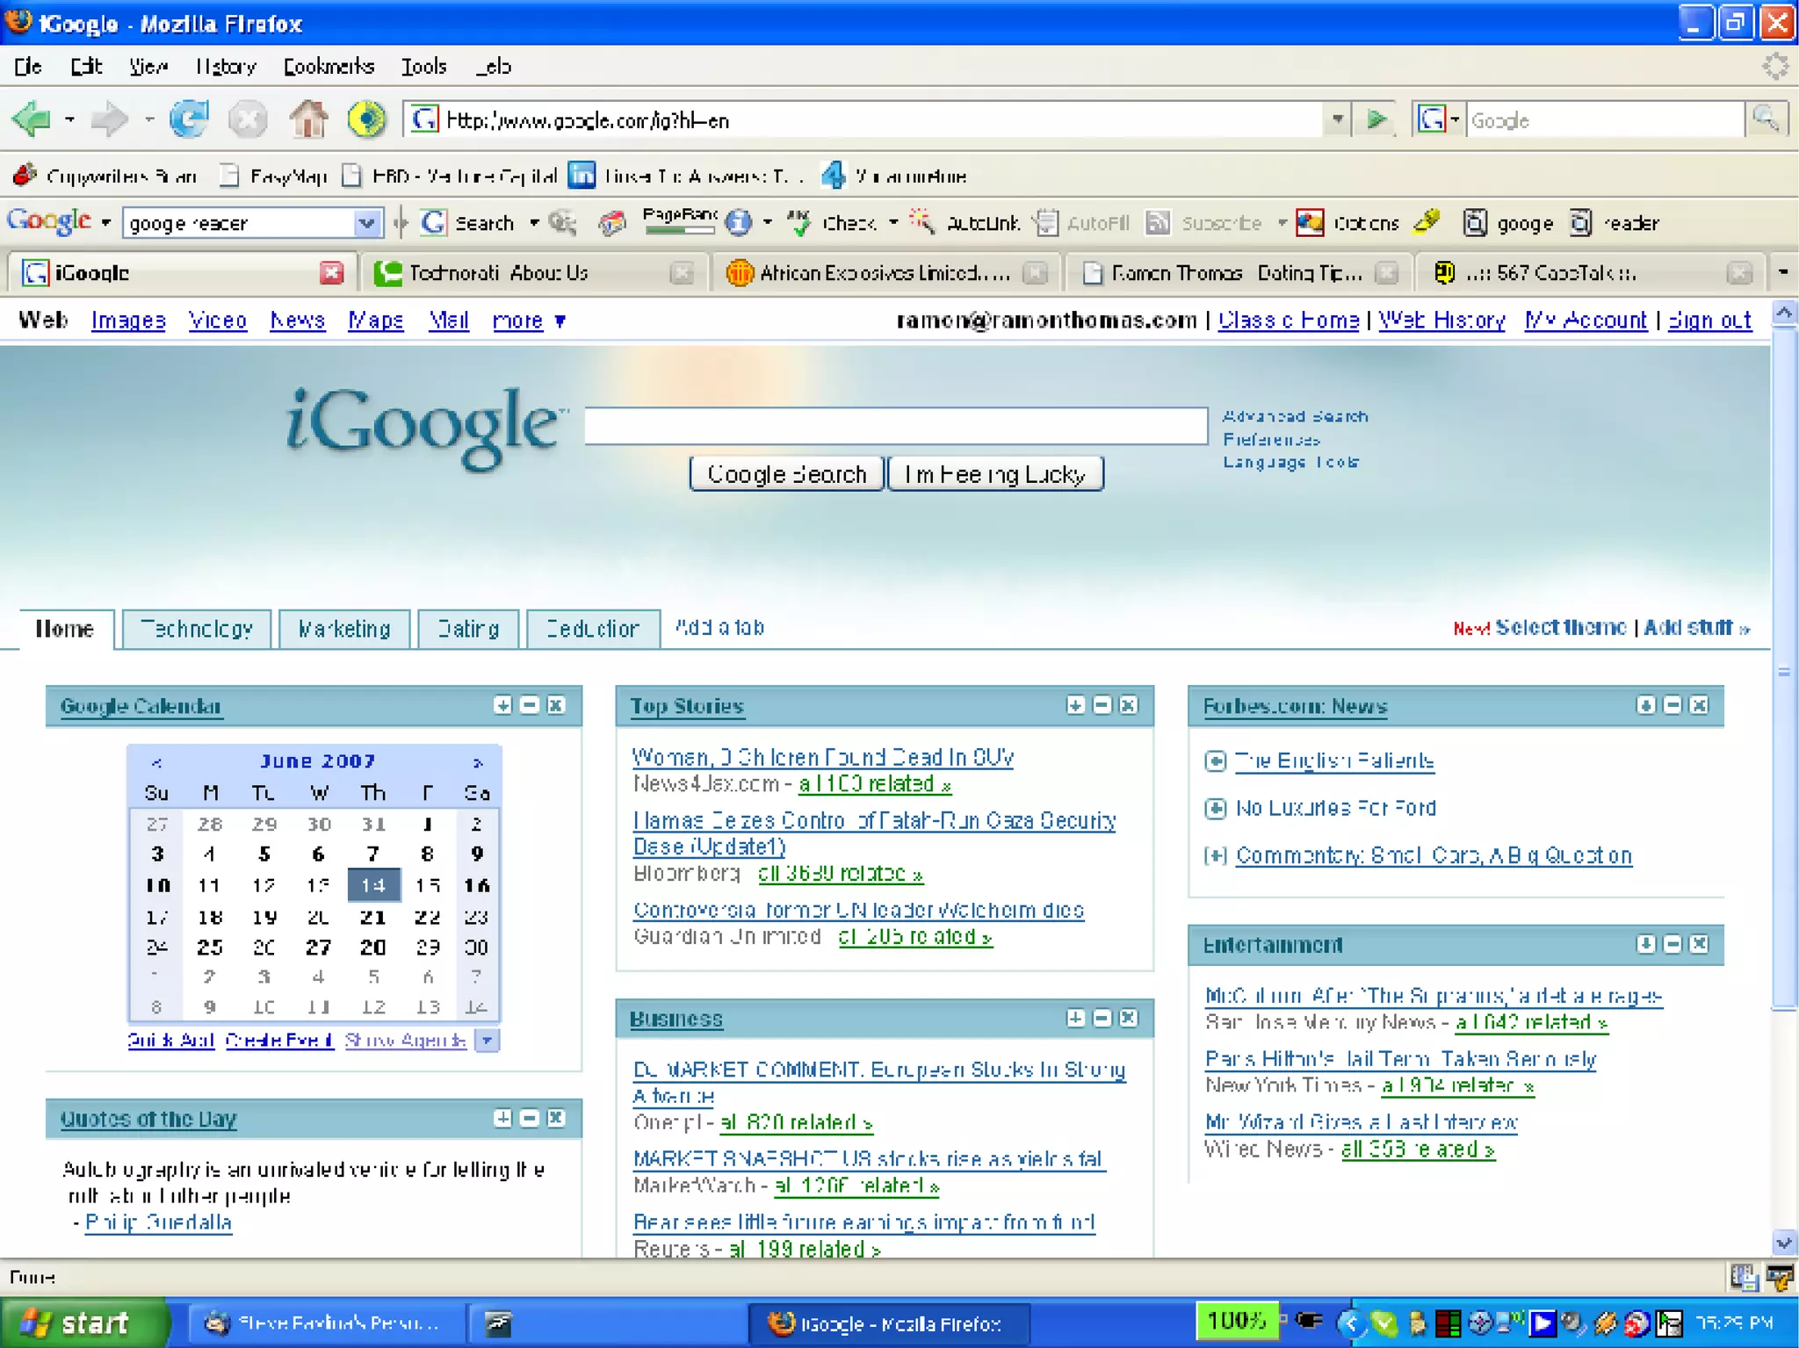Click the PageRank info icon in Google toolbar
This screenshot has width=1799, height=1348.
click(738, 223)
